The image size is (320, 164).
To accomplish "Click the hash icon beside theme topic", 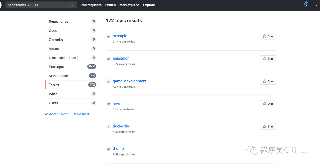I will [x=108, y=149].
